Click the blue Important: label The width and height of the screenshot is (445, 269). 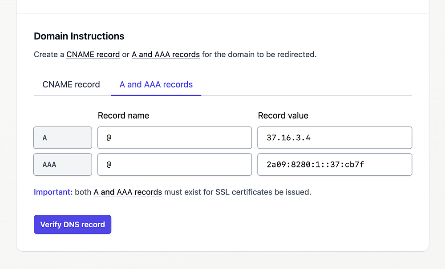coord(53,192)
